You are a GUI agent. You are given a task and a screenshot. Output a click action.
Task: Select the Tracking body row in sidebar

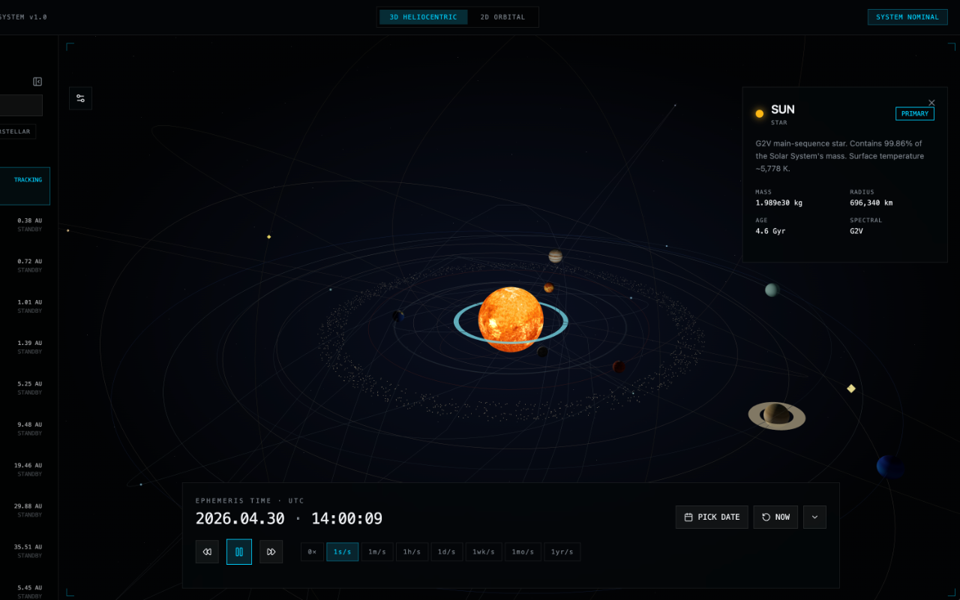(x=25, y=186)
